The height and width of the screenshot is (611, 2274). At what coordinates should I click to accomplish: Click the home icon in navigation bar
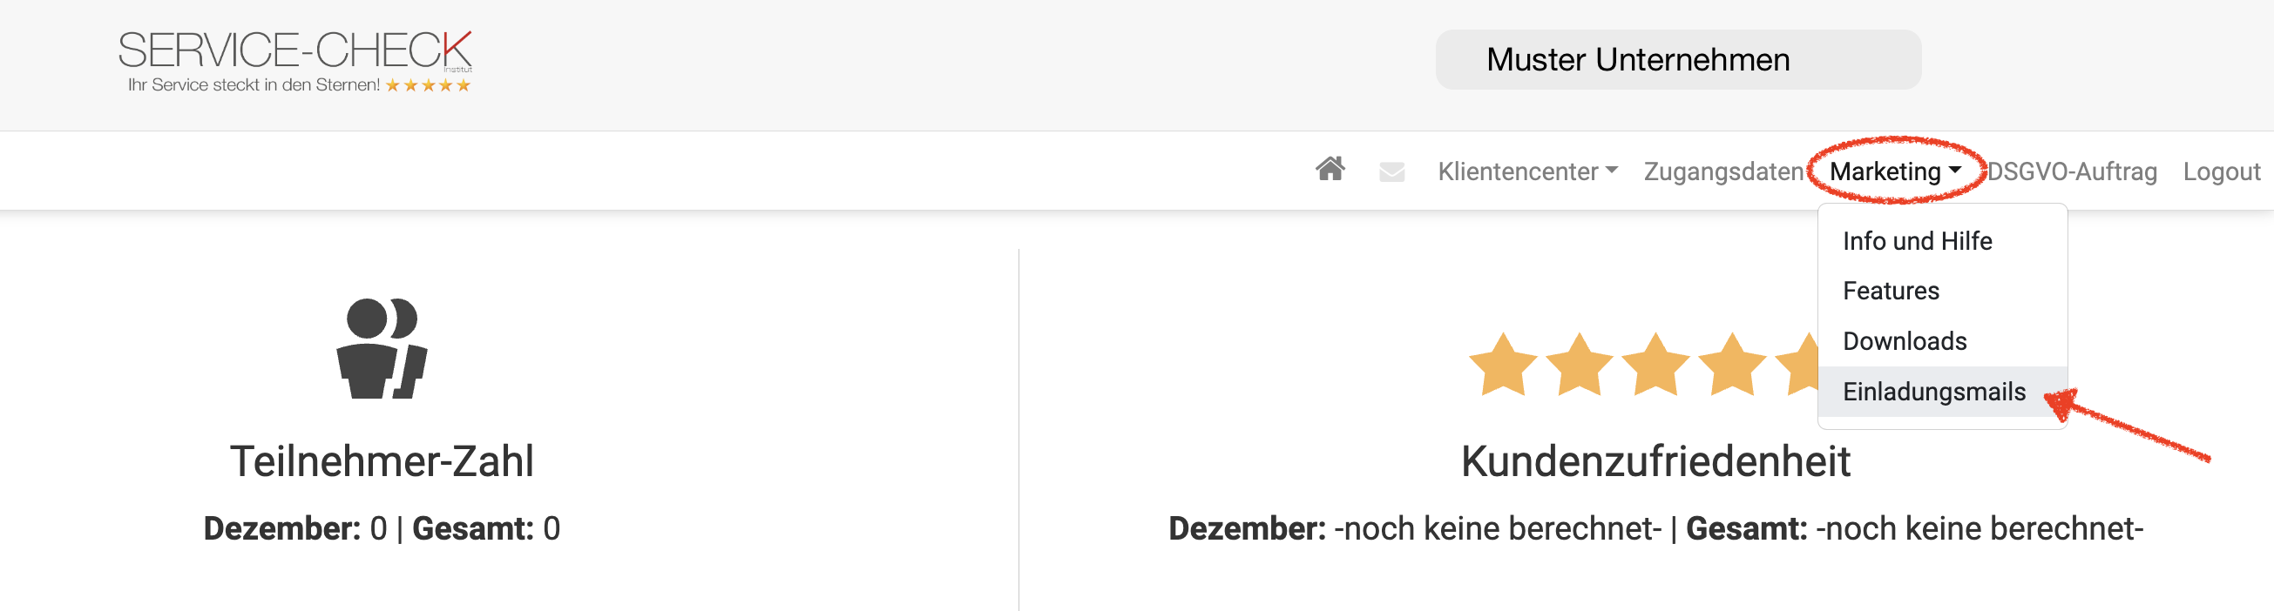coord(1330,169)
